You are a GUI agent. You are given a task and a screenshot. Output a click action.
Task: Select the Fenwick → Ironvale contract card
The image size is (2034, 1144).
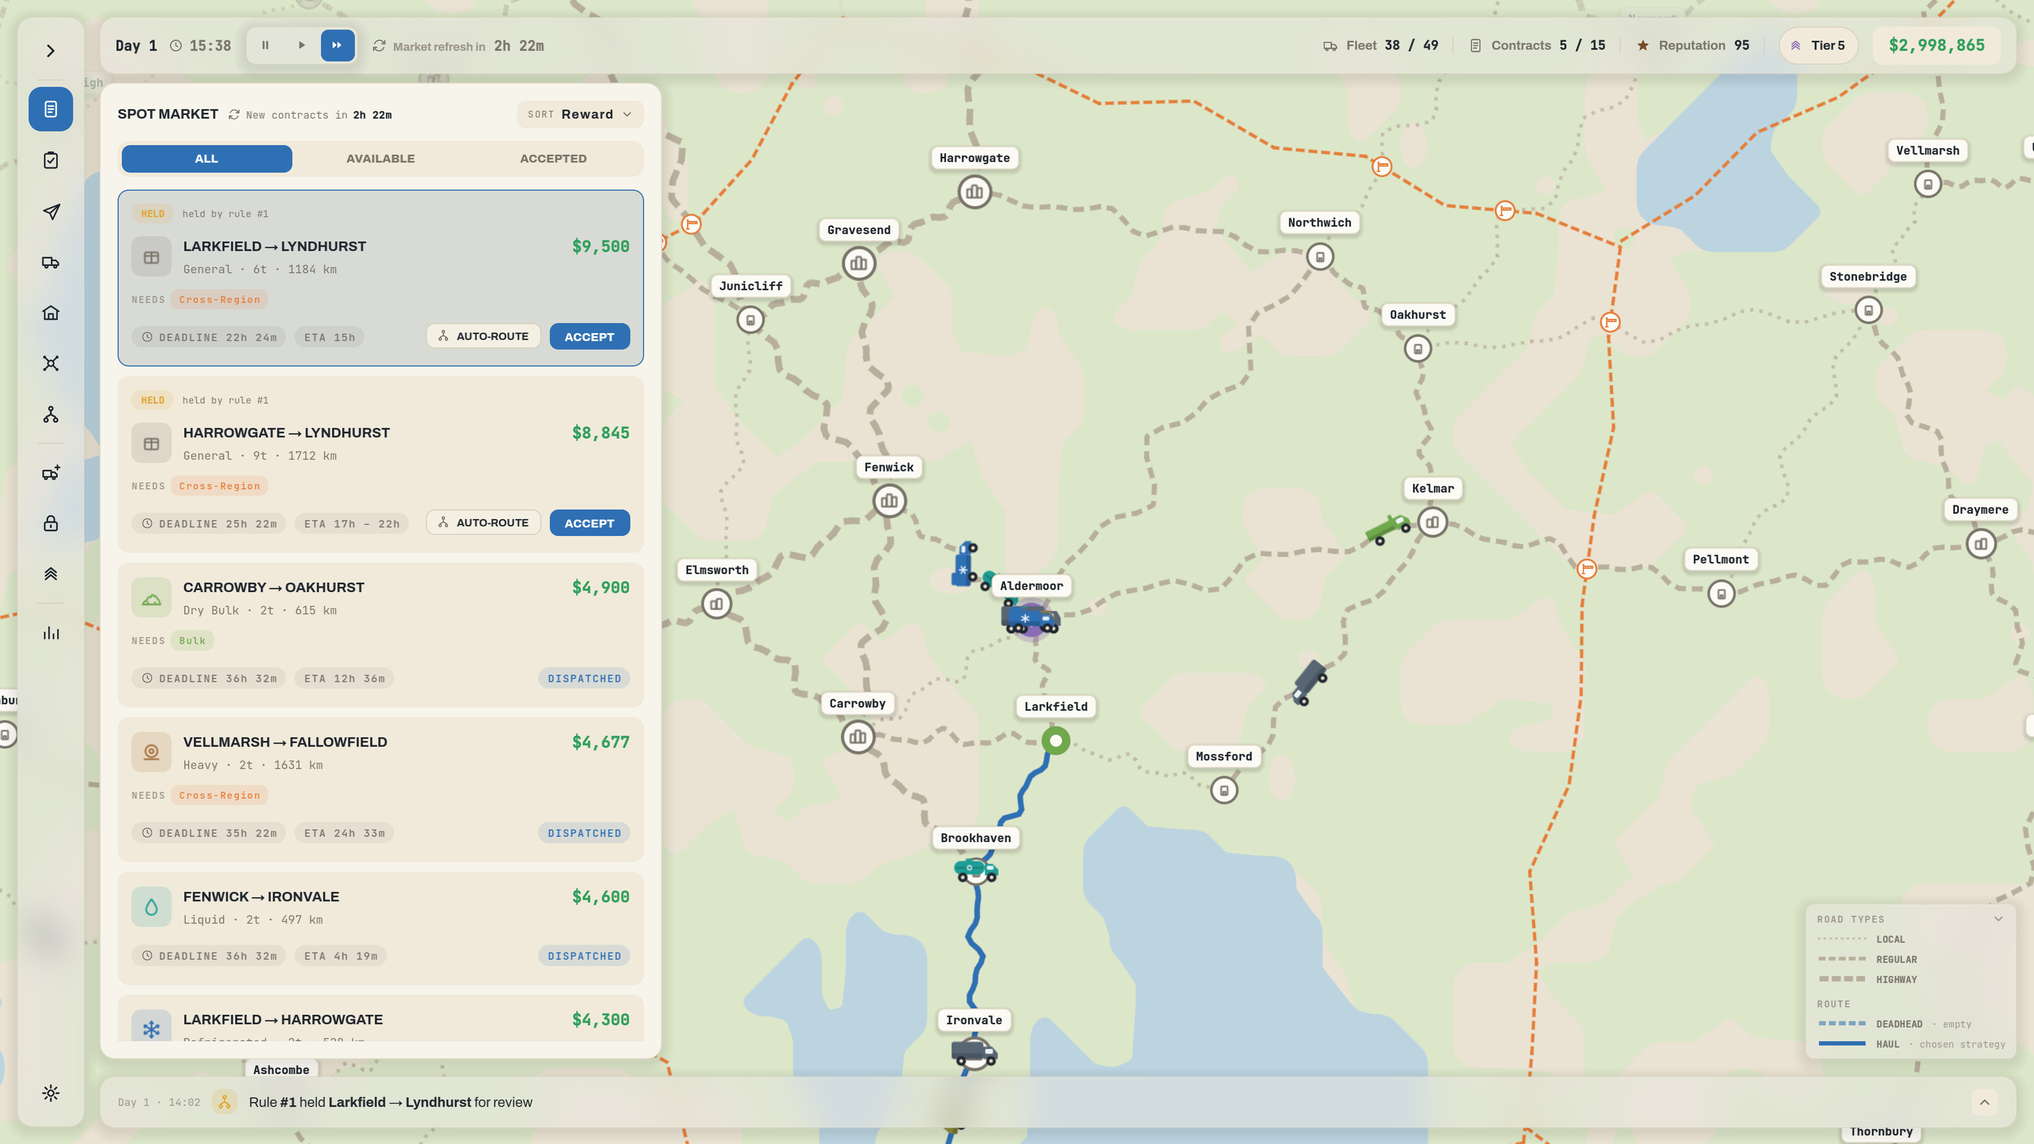pyautogui.click(x=381, y=928)
